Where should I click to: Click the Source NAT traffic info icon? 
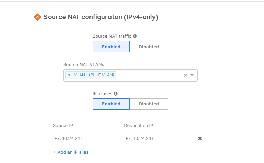point(135,36)
